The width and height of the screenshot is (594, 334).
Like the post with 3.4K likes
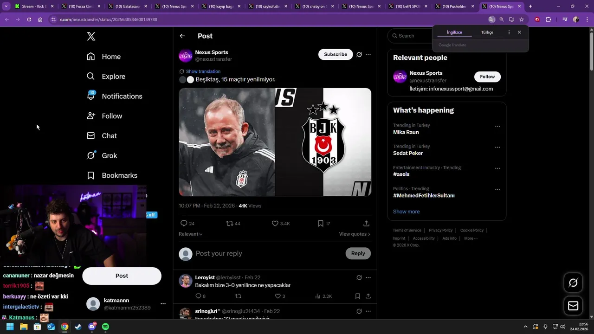pos(275,224)
